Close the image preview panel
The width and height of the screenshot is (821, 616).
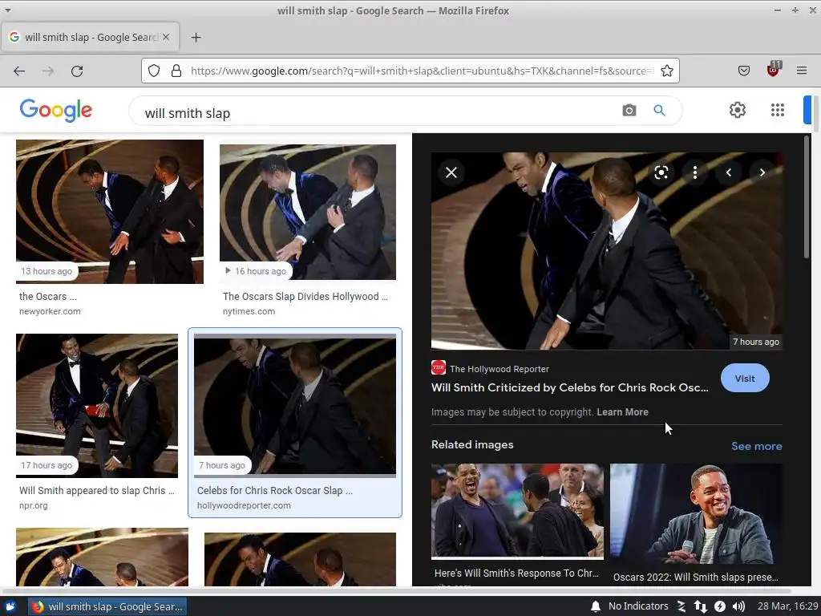pyautogui.click(x=451, y=172)
